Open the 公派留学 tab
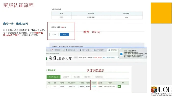 (66, 77)
